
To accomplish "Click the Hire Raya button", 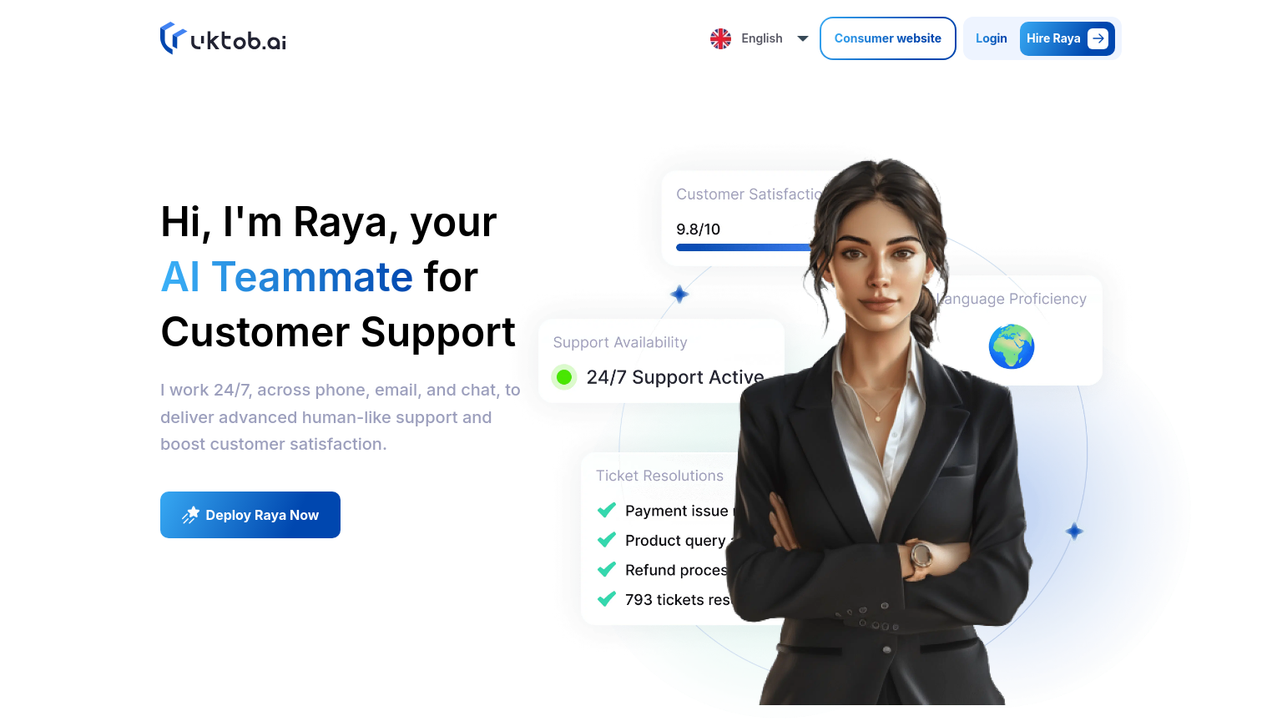I will 1067,38.
